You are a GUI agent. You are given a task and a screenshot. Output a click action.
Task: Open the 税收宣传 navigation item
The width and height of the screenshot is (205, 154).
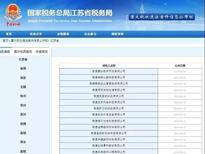click(x=117, y=34)
